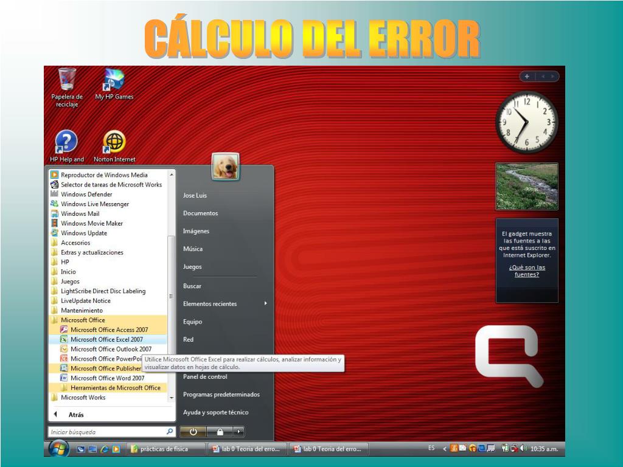Click the lock button in Start menu

[x=220, y=432]
